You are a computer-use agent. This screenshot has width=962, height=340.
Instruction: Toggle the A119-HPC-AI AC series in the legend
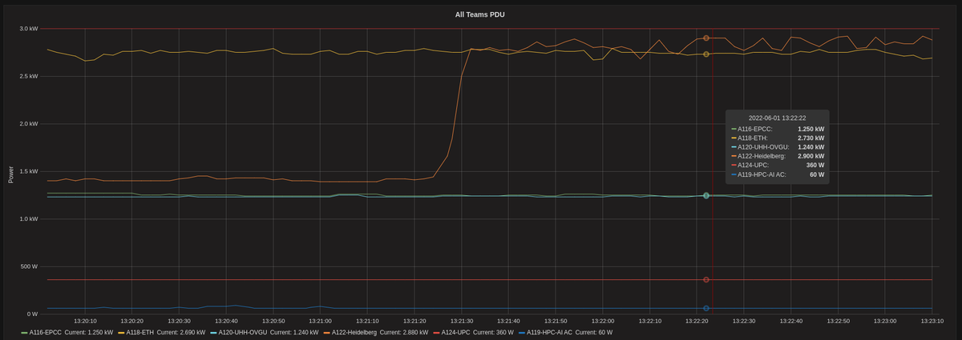click(x=549, y=332)
